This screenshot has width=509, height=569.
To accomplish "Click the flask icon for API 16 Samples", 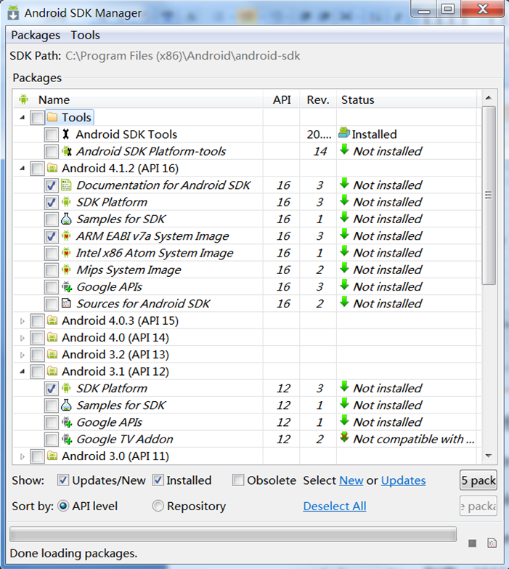I will point(66,219).
